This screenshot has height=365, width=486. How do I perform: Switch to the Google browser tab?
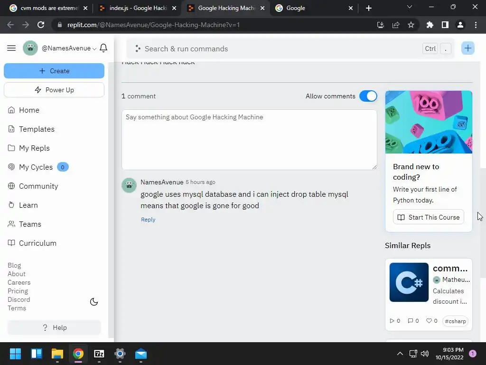coord(310,8)
